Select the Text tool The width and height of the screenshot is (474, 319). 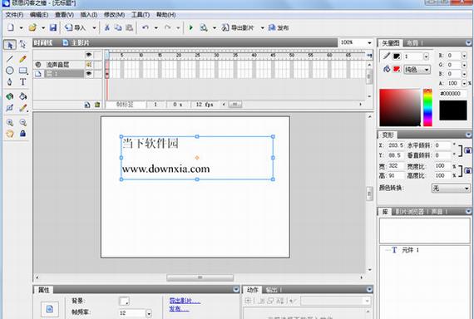(23, 82)
